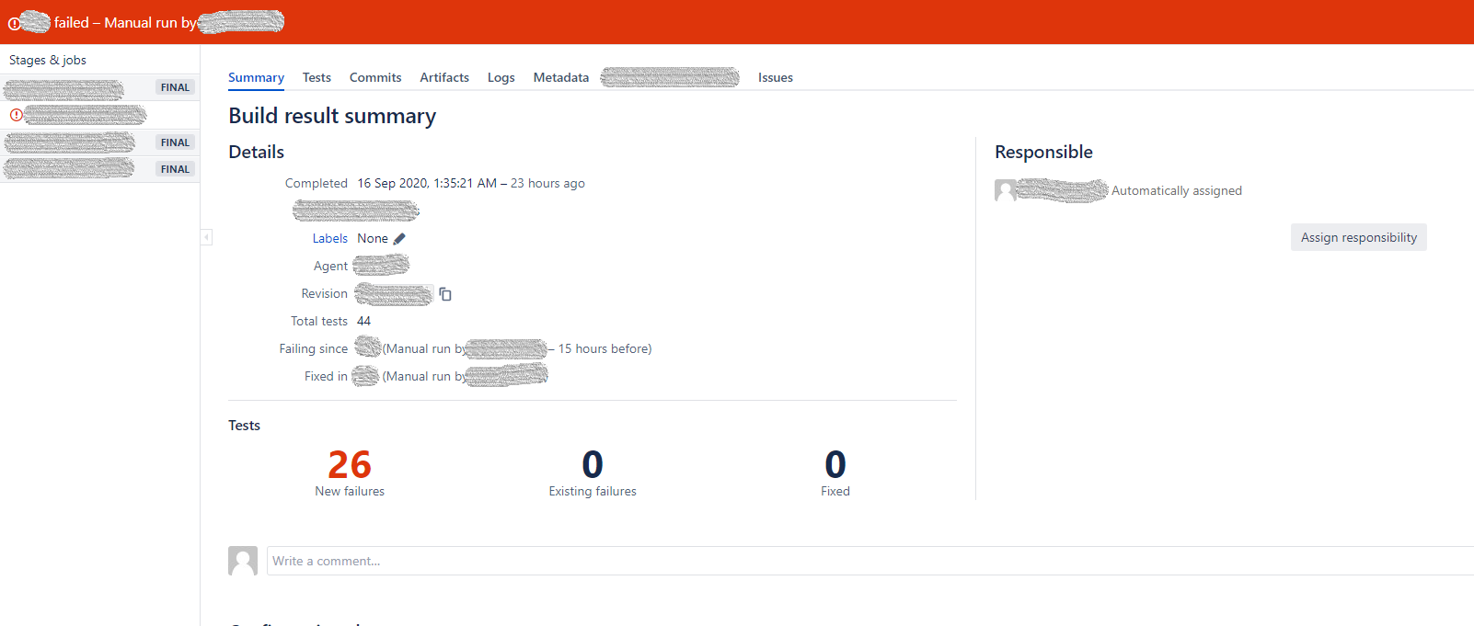Switch to the Tests tab
The width and height of the screenshot is (1474, 626).
317,78
